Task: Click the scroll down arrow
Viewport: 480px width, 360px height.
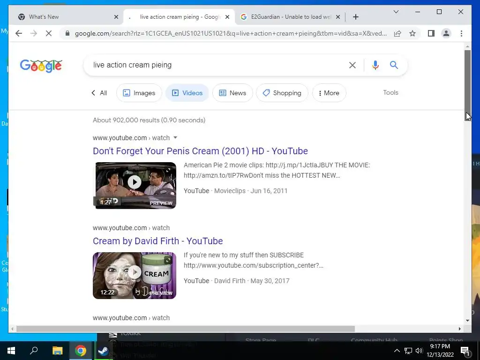Action: (x=467, y=321)
